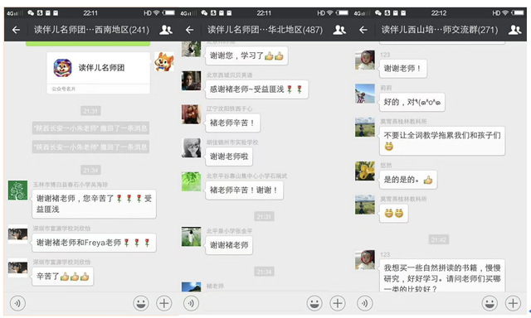Viewport: 531px width, 318px height.
Task: Tap the 读伴儿西山培…师交流群(271) chat title
Action: tap(440, 30)
